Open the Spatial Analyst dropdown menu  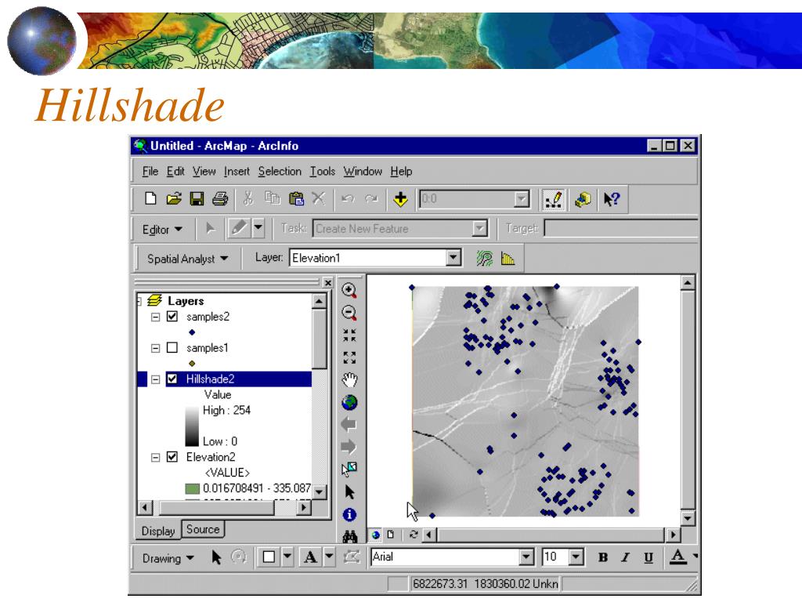187,259
